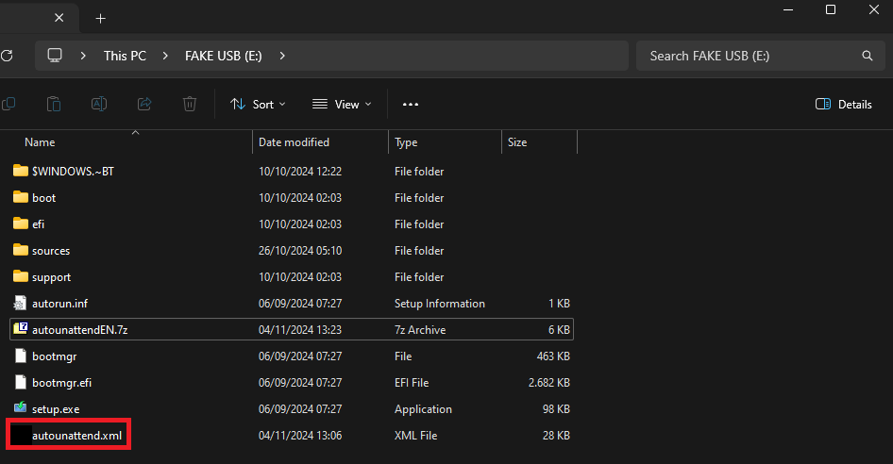
Task: Open the See more three-dots menu
Action: coord(411,104)
